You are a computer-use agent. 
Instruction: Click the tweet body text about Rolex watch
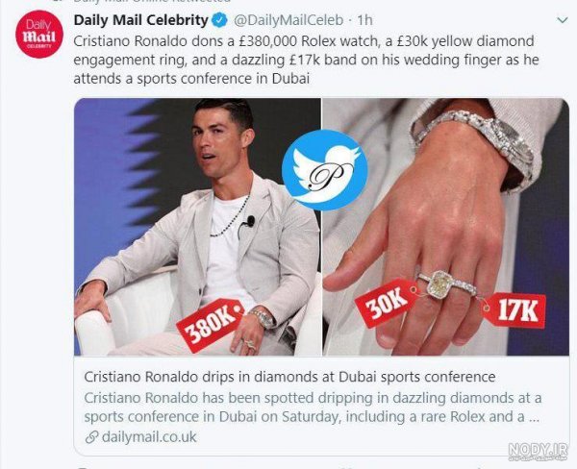306,60
